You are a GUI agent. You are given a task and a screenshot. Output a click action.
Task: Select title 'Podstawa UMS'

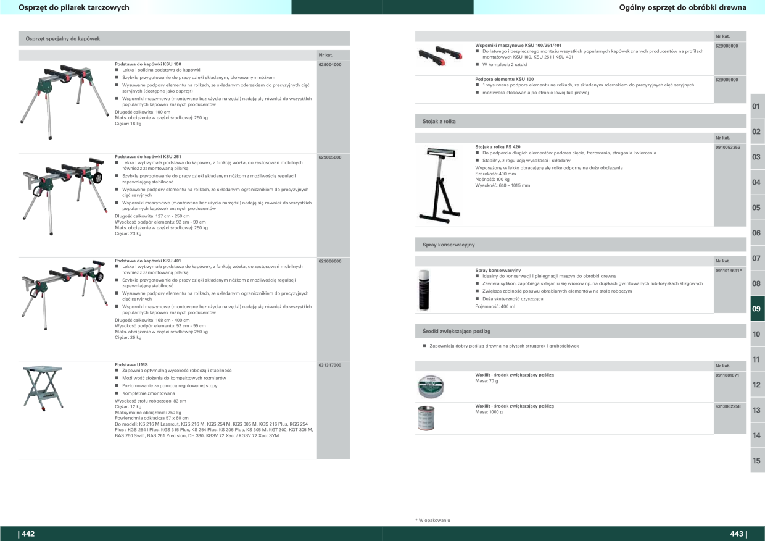pyautogui.click(x=130, y=364)
